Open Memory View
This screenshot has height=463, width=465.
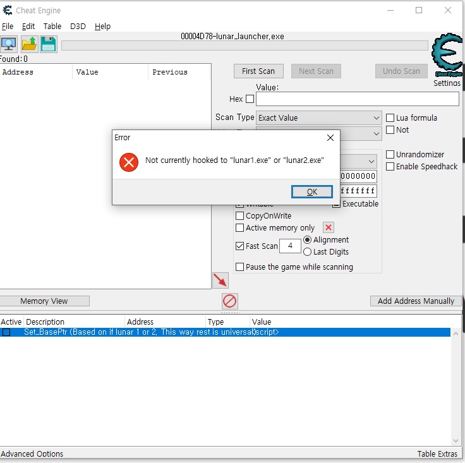click(x=44, y=301)
